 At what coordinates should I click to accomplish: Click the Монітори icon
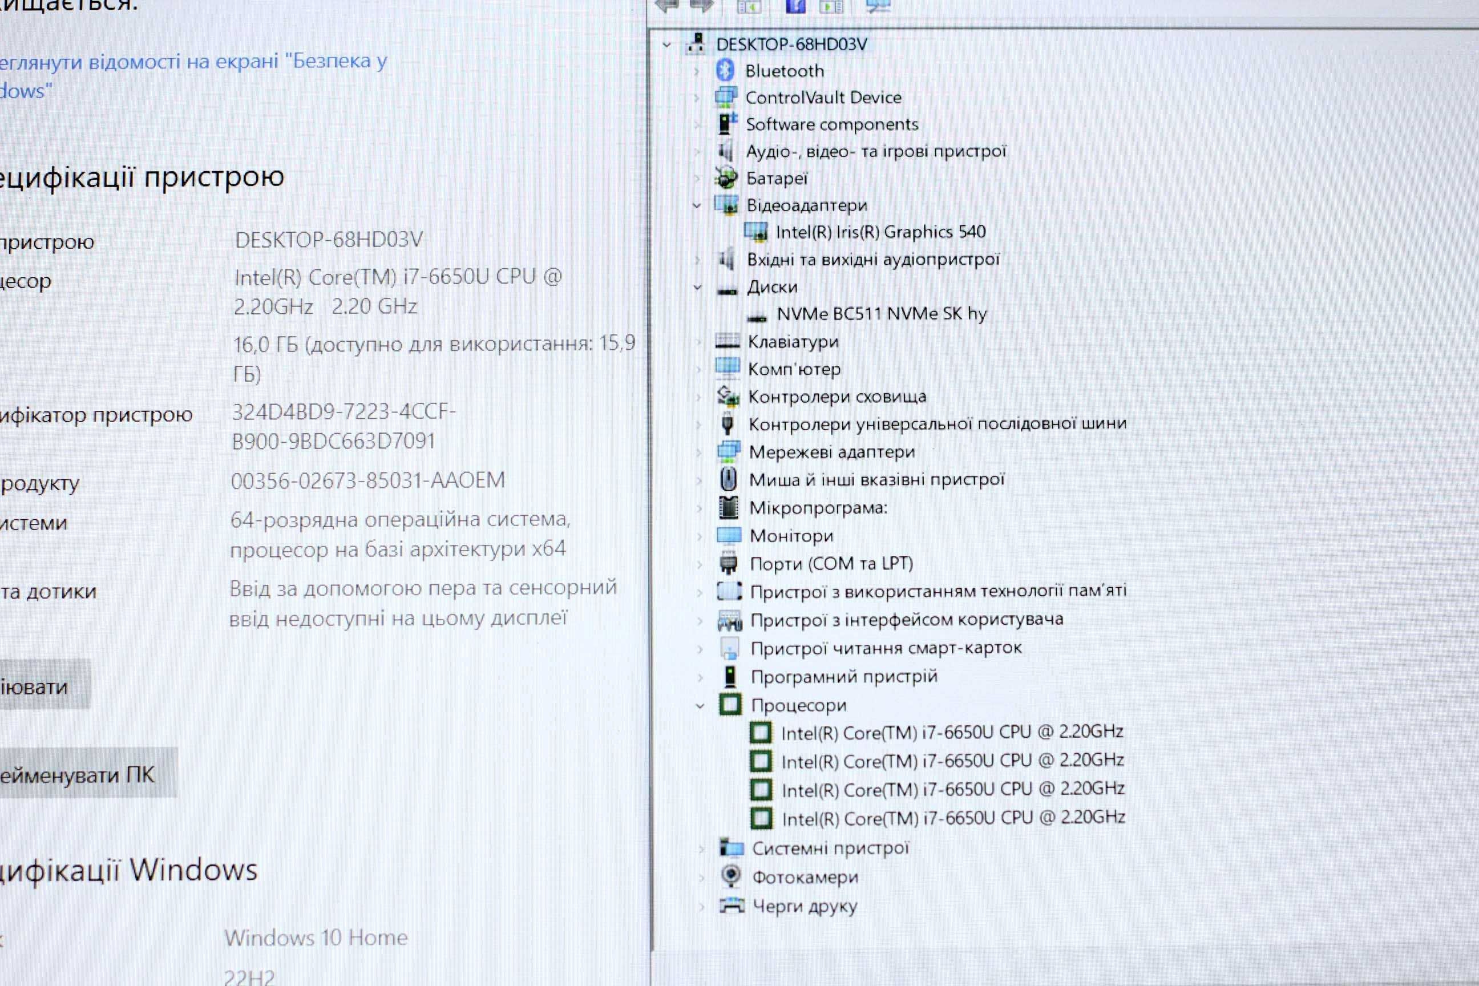tap(729, 535)
